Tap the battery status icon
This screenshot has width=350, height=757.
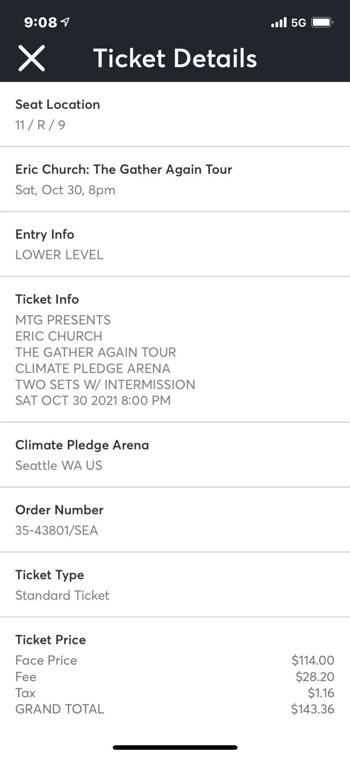coord(322,22)
